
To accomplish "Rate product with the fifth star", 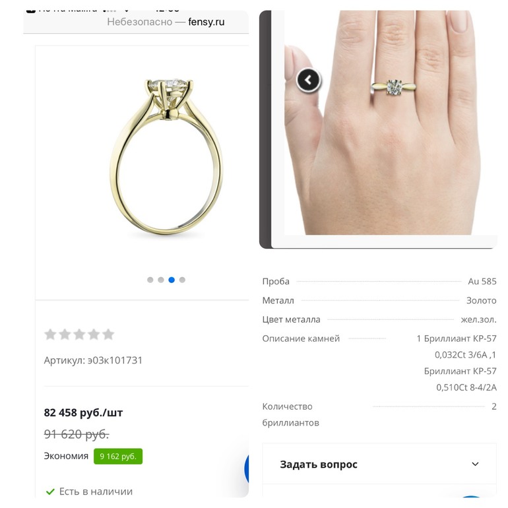I will [108, 334].
